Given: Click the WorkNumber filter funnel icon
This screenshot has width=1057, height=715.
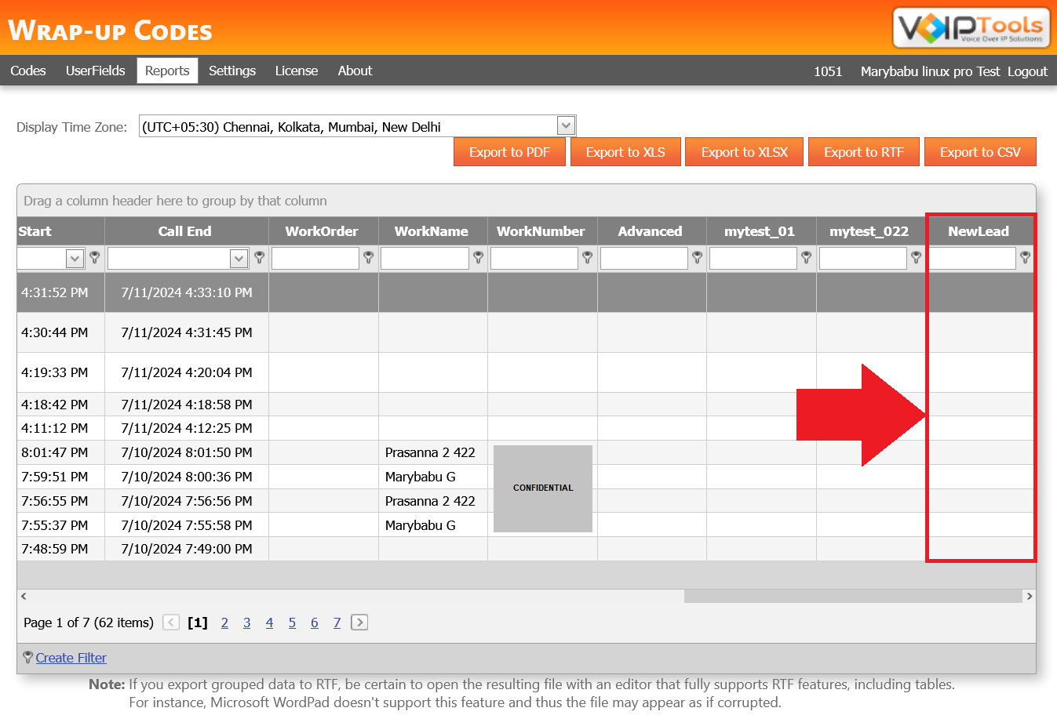Looking at the screenshot, I should [587, 258].
